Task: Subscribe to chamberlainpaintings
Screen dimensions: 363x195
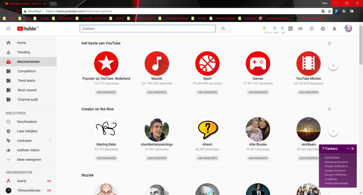Action: (x=157, y=158)
